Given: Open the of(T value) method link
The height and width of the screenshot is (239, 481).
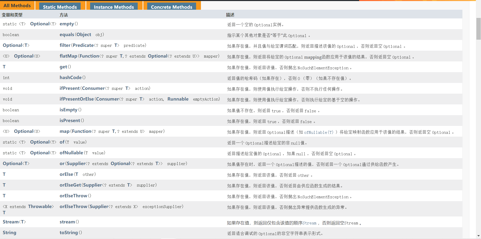Looking at the screenshot, I should pyautogui.click(x=62, y=142).
